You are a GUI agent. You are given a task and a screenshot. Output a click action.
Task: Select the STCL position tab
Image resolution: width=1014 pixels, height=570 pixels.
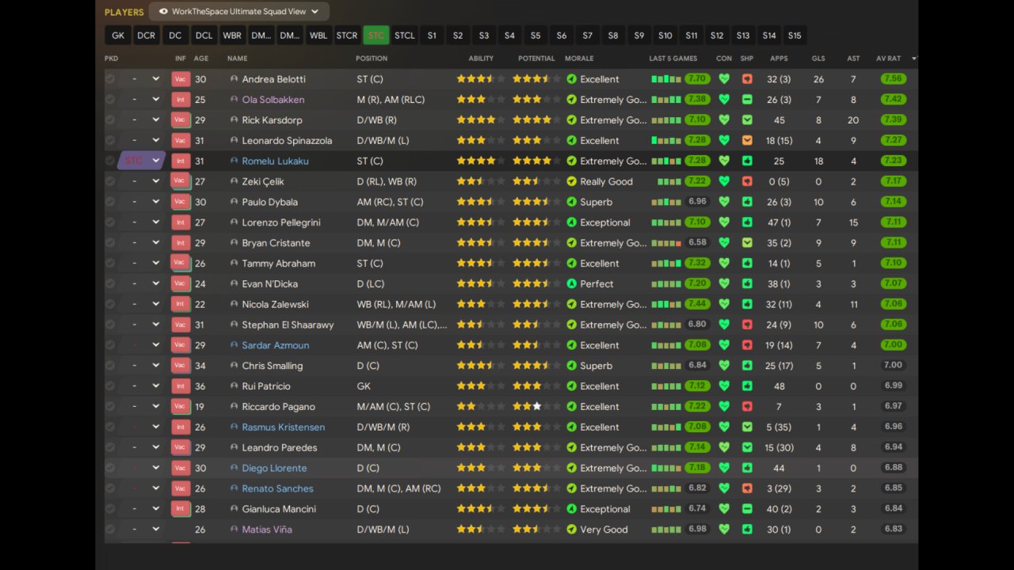click(405, 36)
